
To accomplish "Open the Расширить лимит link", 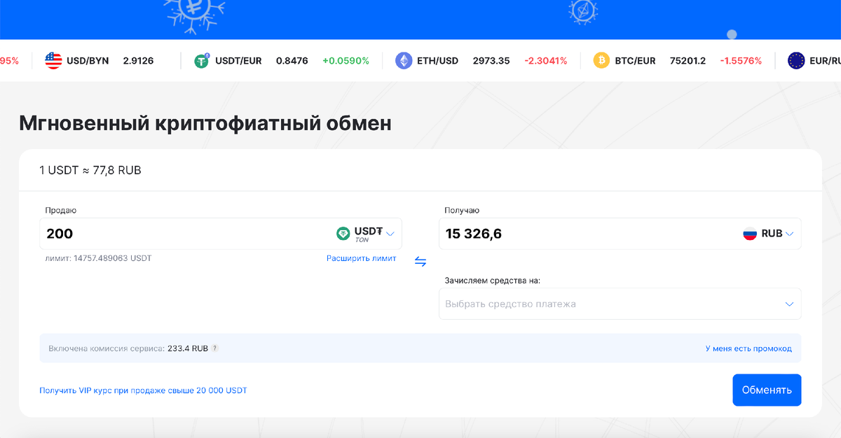I will (362, 258).
